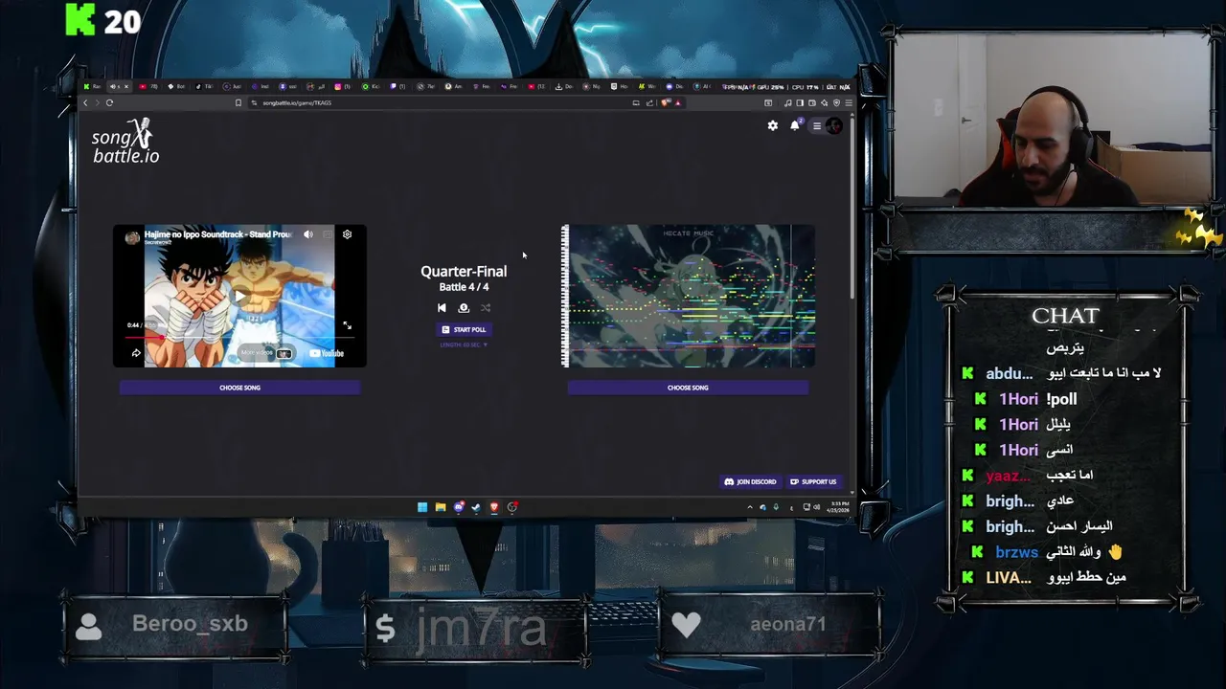Image resolution: width=1226 pixels, height=689 pixels.
Task: Click the middle round icon under Battle 4 / 4
Action: [464, 308]
